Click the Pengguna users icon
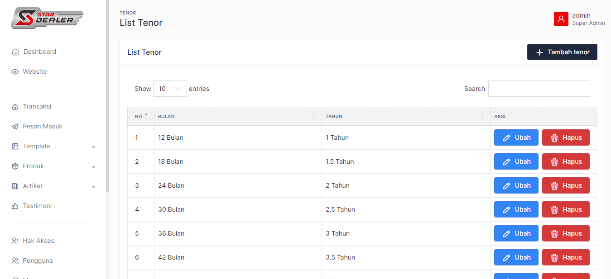611x279 pixels. pos(15,261)
